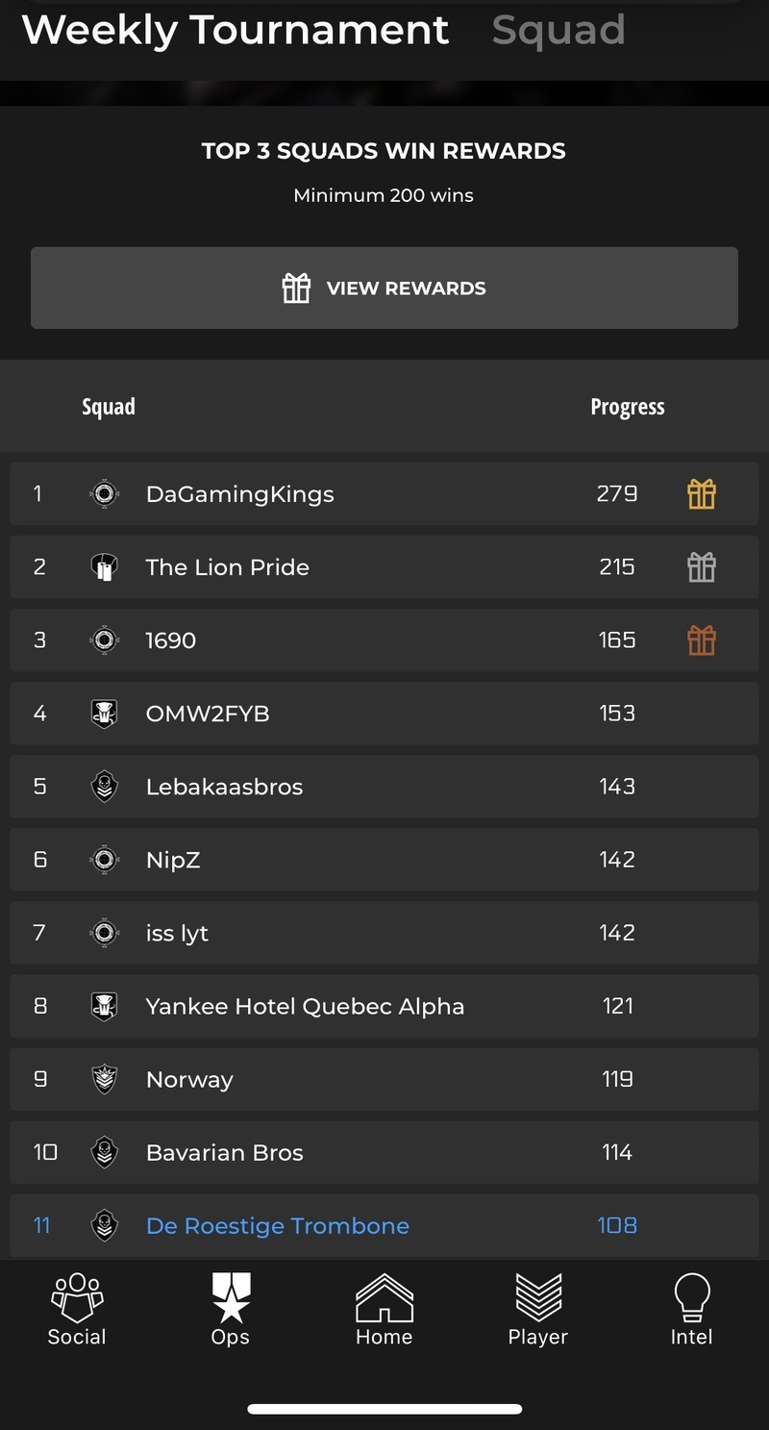
Task: Select the NipZ squad row
Action: coord(384,860)
